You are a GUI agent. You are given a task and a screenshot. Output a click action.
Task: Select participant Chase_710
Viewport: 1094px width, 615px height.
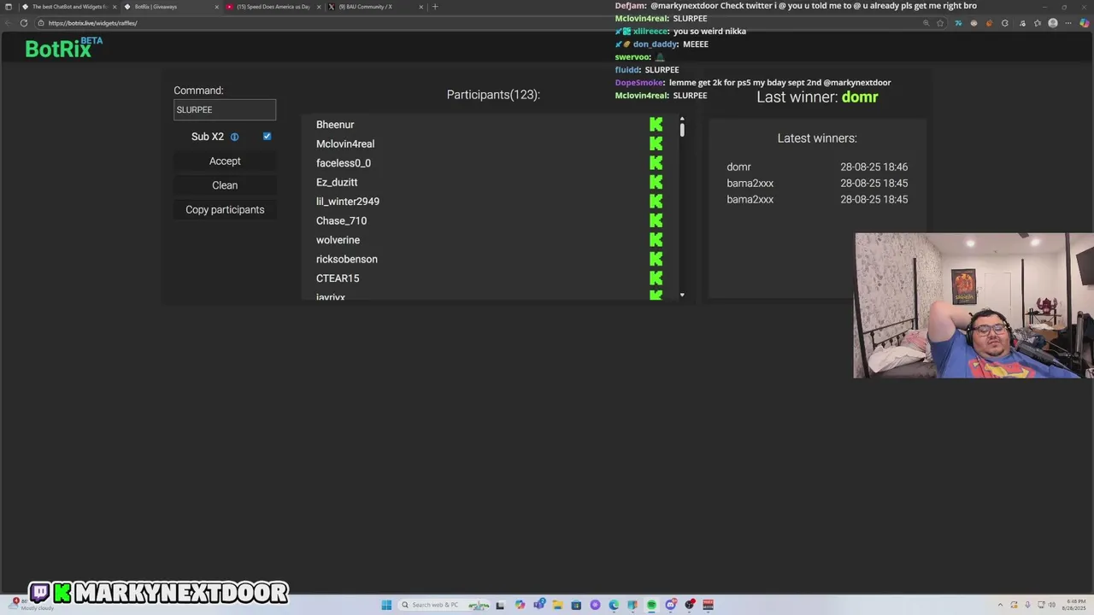click(x=341, y=220)
